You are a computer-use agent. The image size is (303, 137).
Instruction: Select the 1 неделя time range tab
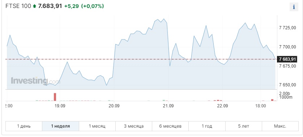[60, 126]
